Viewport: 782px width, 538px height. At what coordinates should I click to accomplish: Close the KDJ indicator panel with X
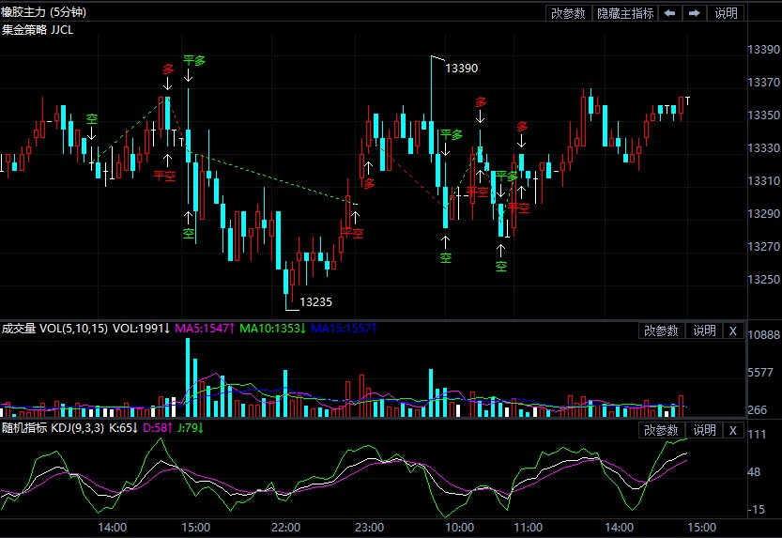point(733,430)
